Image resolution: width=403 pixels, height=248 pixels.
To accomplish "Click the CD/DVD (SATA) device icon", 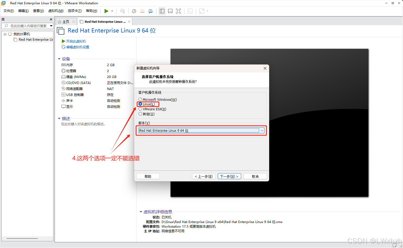I will [x=64, y=83].
